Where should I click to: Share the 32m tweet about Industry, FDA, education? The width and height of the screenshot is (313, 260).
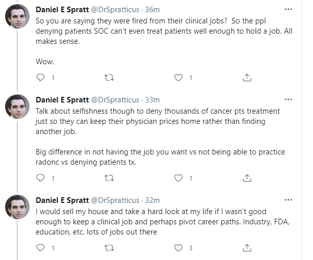click(x=247, y=248)
